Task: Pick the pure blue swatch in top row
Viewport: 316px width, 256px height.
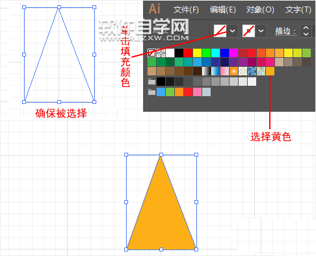Action: (x=224, y=53)
